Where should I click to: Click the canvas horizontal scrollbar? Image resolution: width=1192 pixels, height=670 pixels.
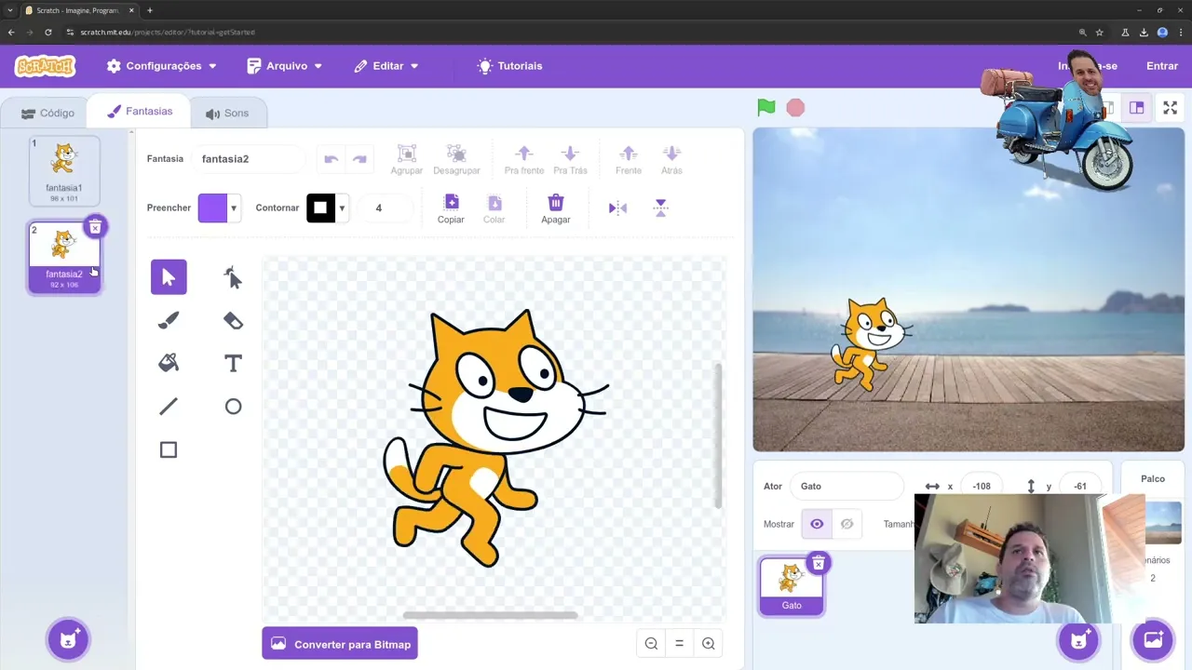click(490, 615)
